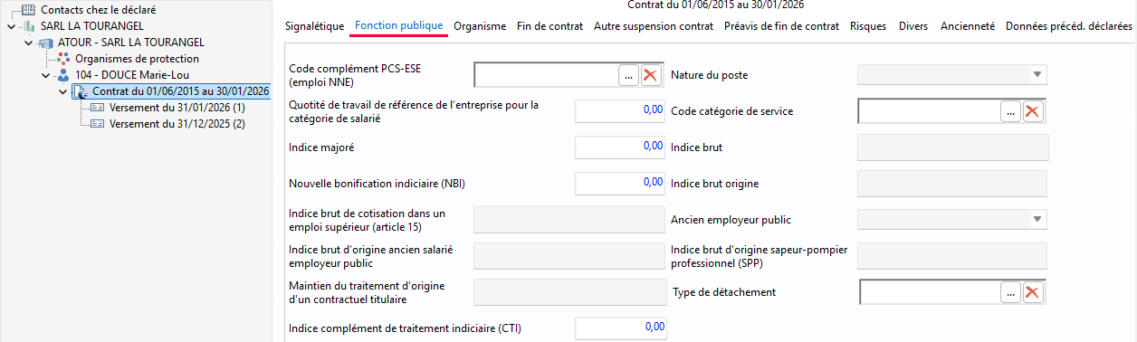Browse Code catégorie de service values
Viewport: 1137px width, 342px height.
tap(1011, 111)
